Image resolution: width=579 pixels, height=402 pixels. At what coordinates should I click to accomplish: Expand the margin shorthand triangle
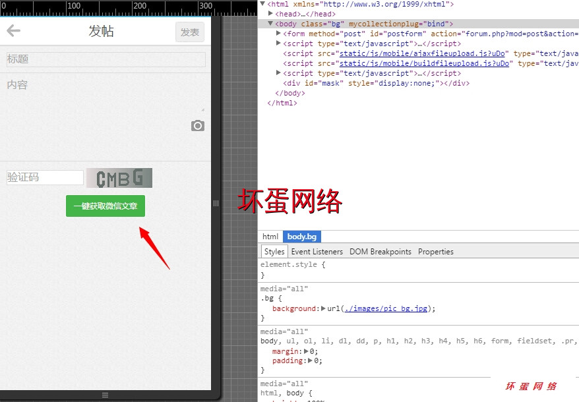click(x=306, y=351)
